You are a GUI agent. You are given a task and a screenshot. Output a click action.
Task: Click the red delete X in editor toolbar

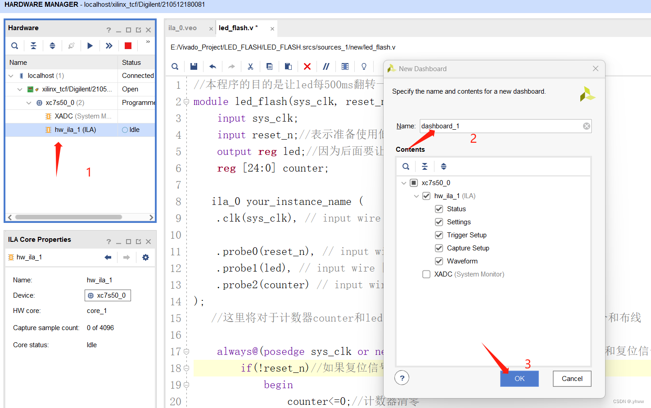[307, 67]
